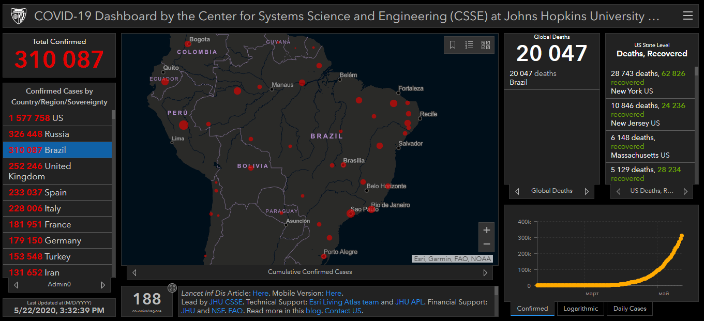Select the New York US deaths entry
704x321 pixels.
(x=650, y=82)
